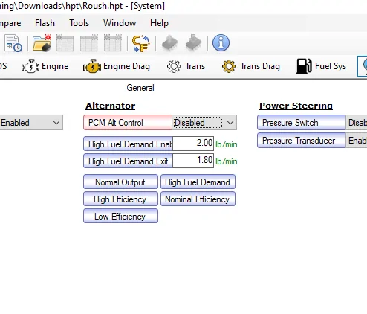Open the Tools menu
367x314 pixels.
(x=79, y=23)
